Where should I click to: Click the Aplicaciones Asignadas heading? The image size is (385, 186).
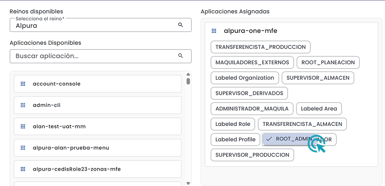[x=235, y=11]
